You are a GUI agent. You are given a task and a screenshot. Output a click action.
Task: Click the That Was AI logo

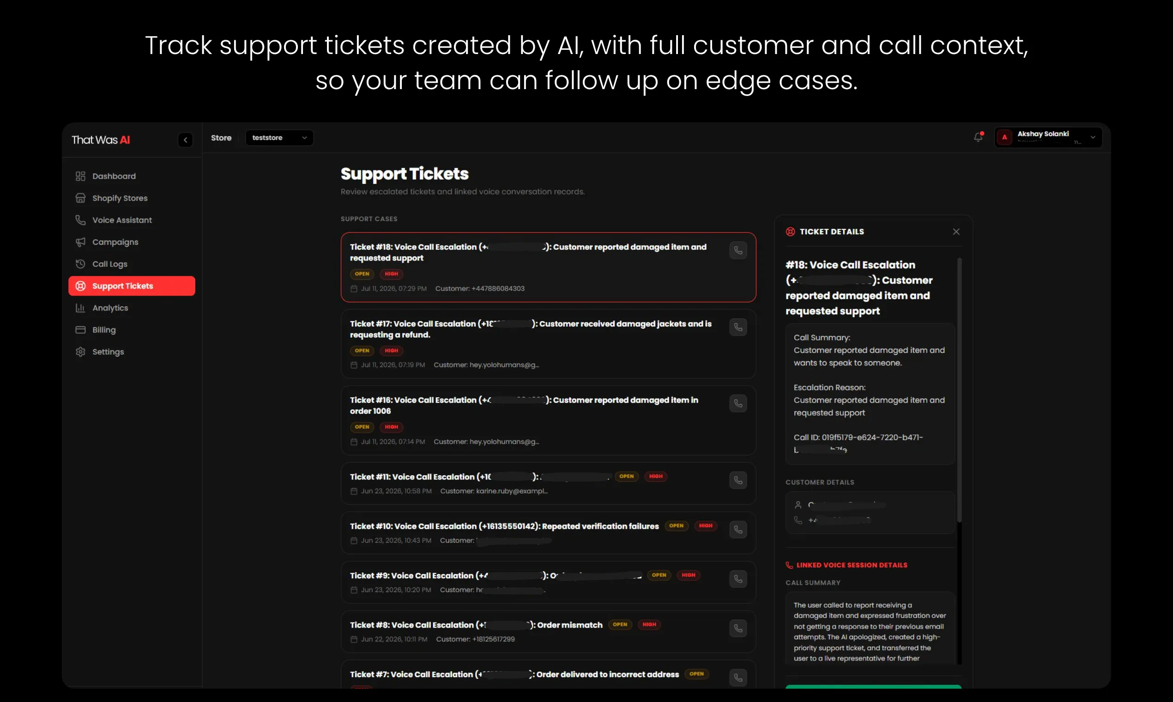pos(101,140)
